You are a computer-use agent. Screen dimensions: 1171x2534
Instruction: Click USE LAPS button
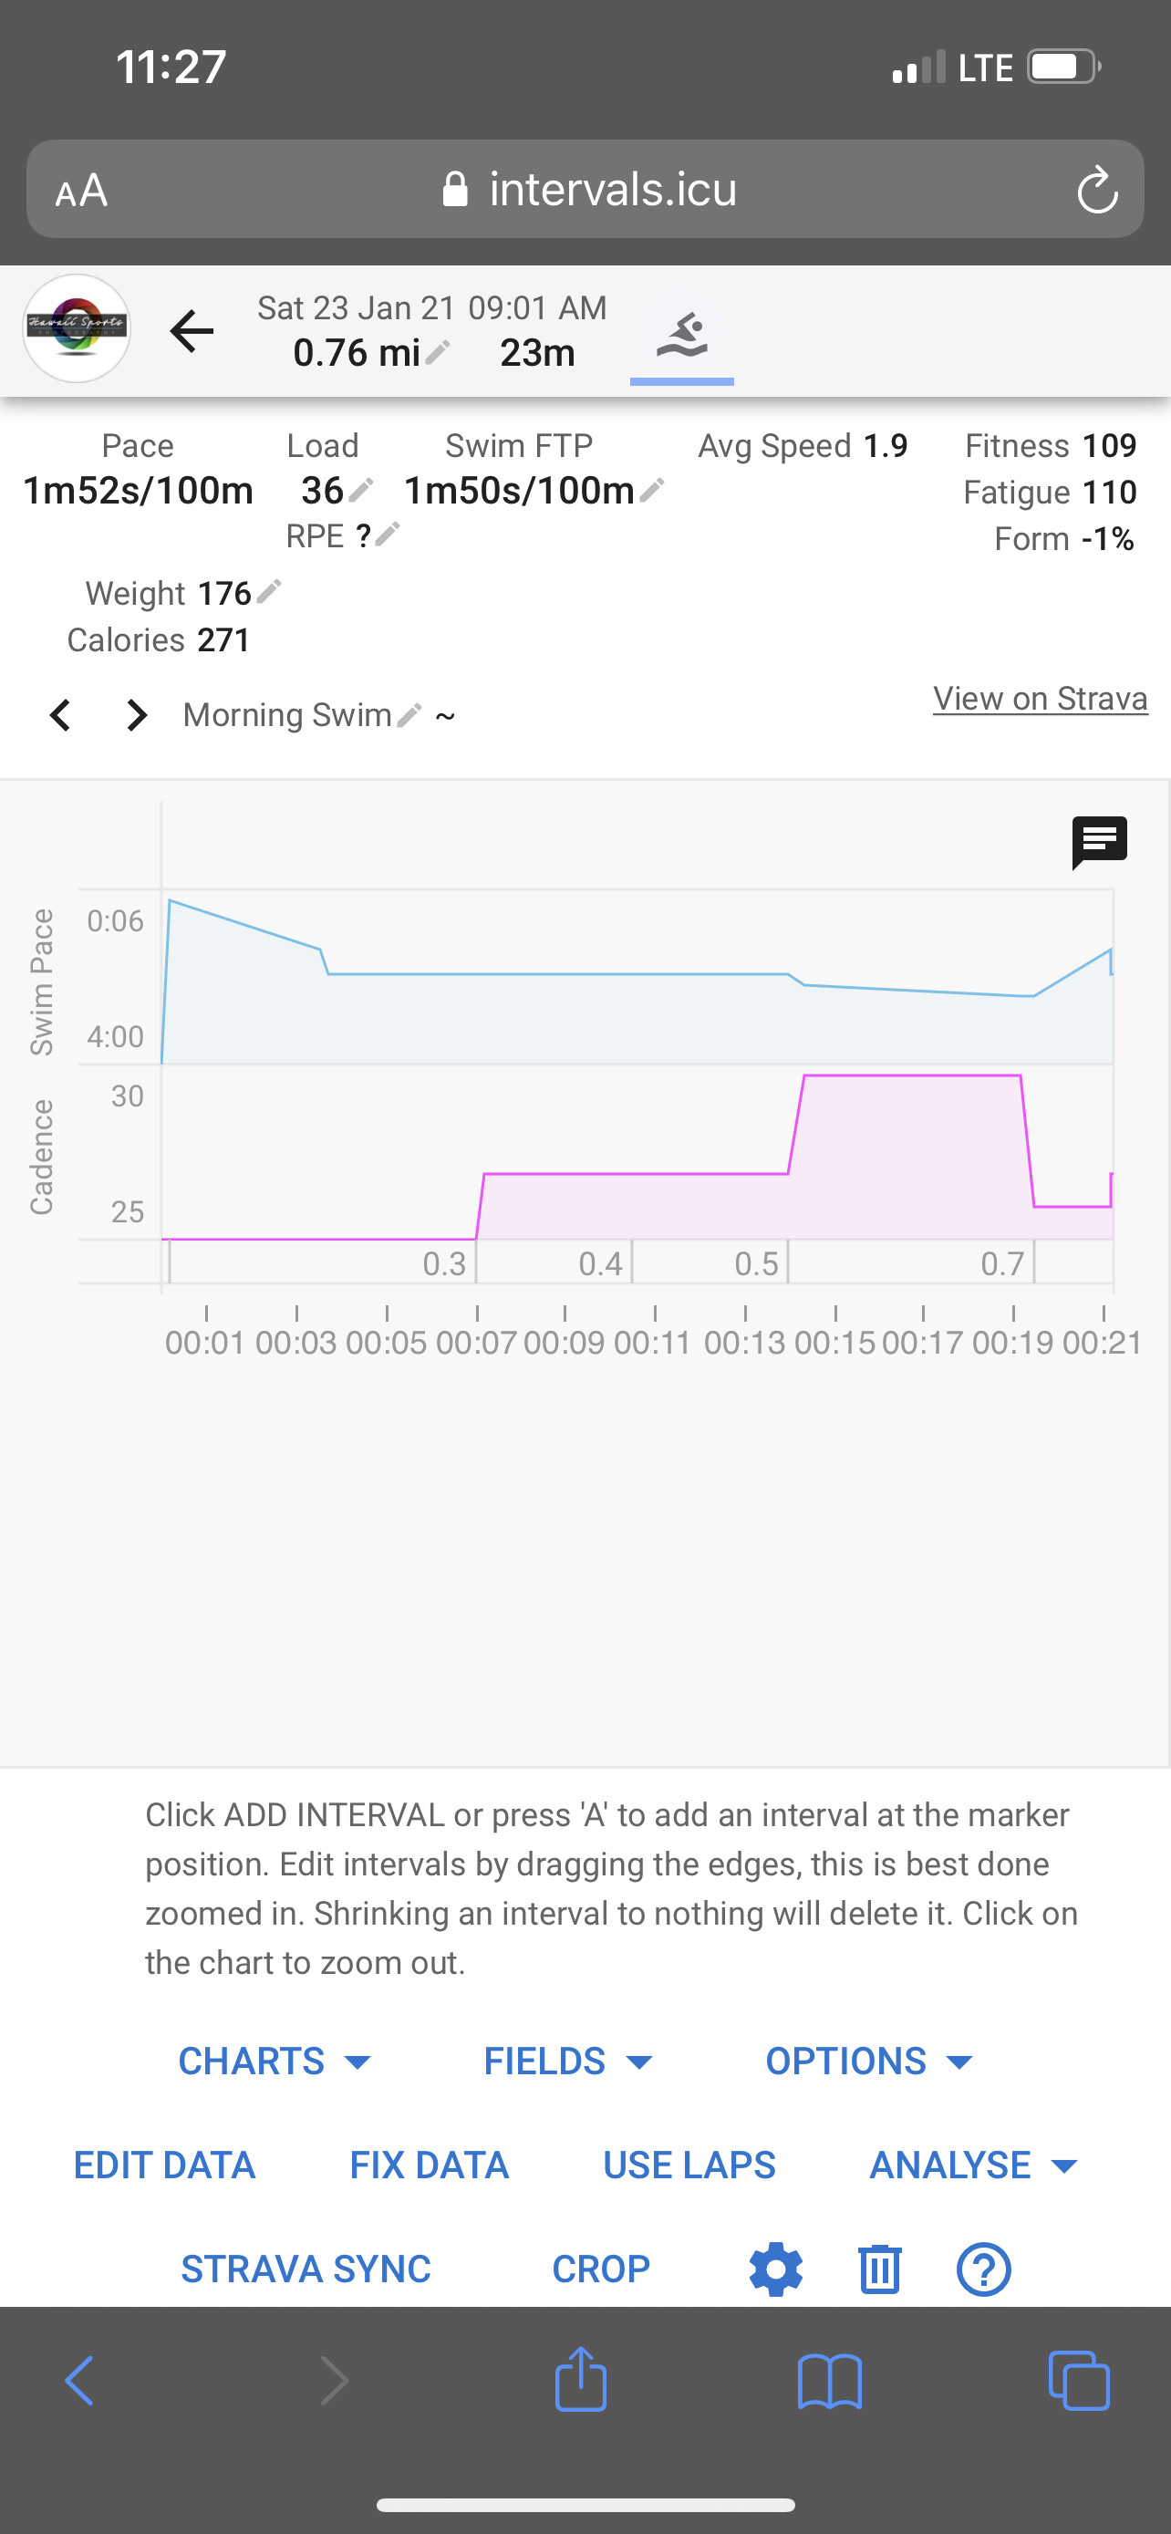pos(689,2165)
